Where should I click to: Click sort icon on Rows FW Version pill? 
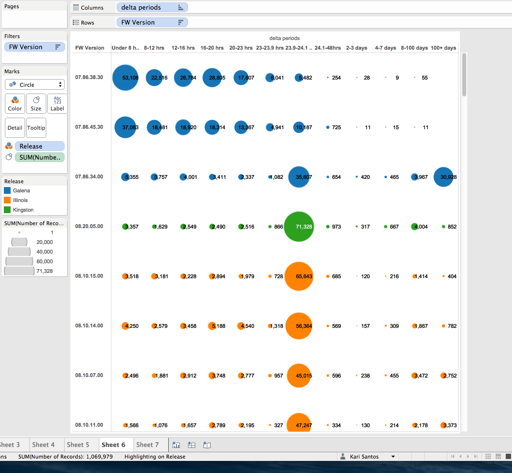[x=180, y=23]
